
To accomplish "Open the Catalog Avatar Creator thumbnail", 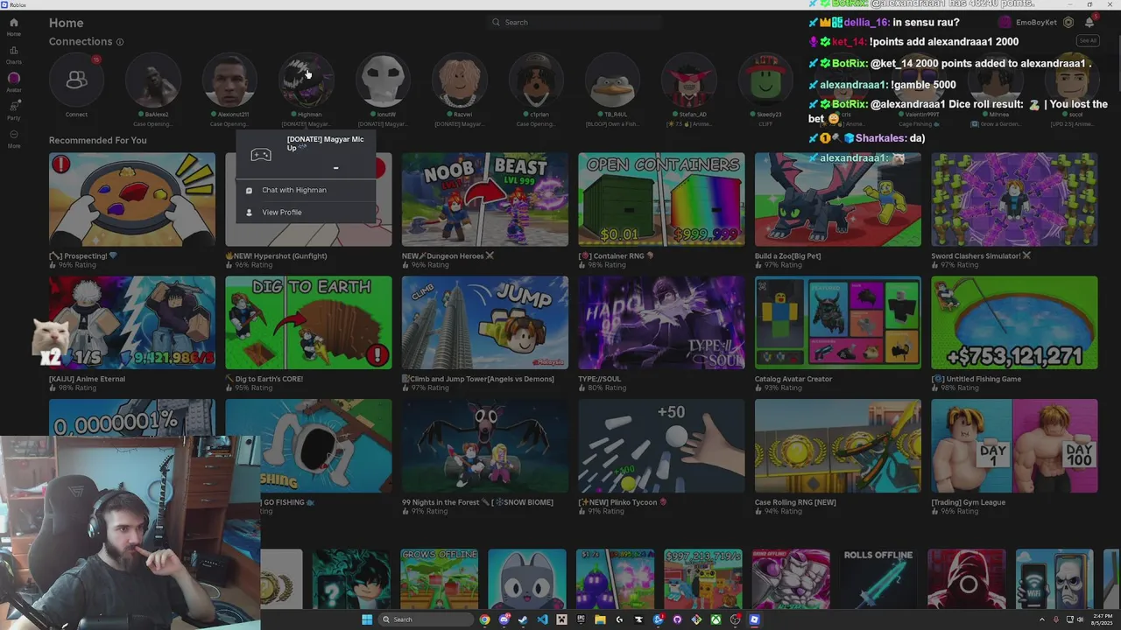I will point(838,323).
